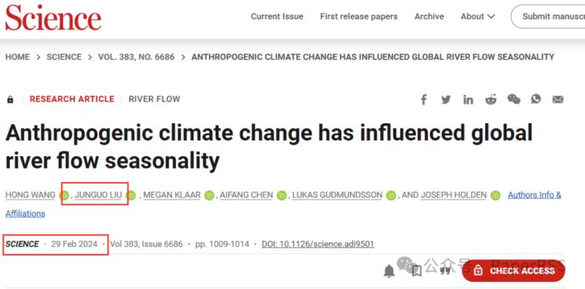
Task: Email this article envelope icon
Action: [557, 100]
